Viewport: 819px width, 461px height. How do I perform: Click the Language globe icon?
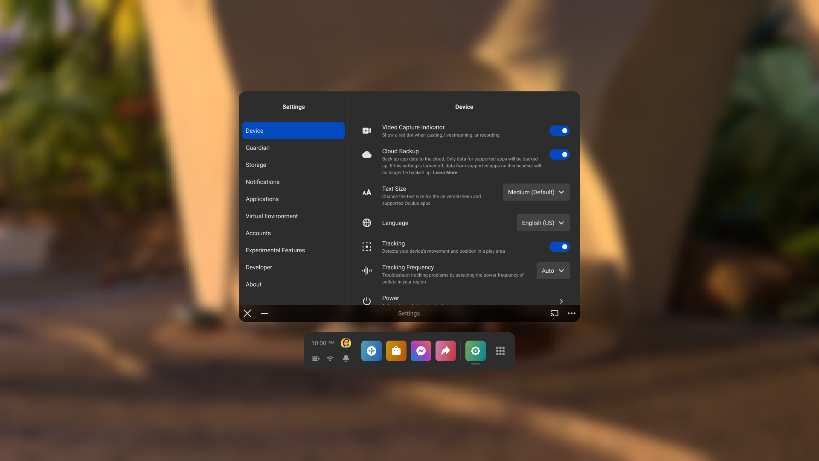366,223
